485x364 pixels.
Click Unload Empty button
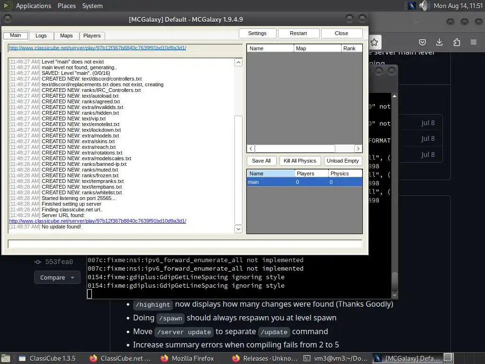(343, 161)
